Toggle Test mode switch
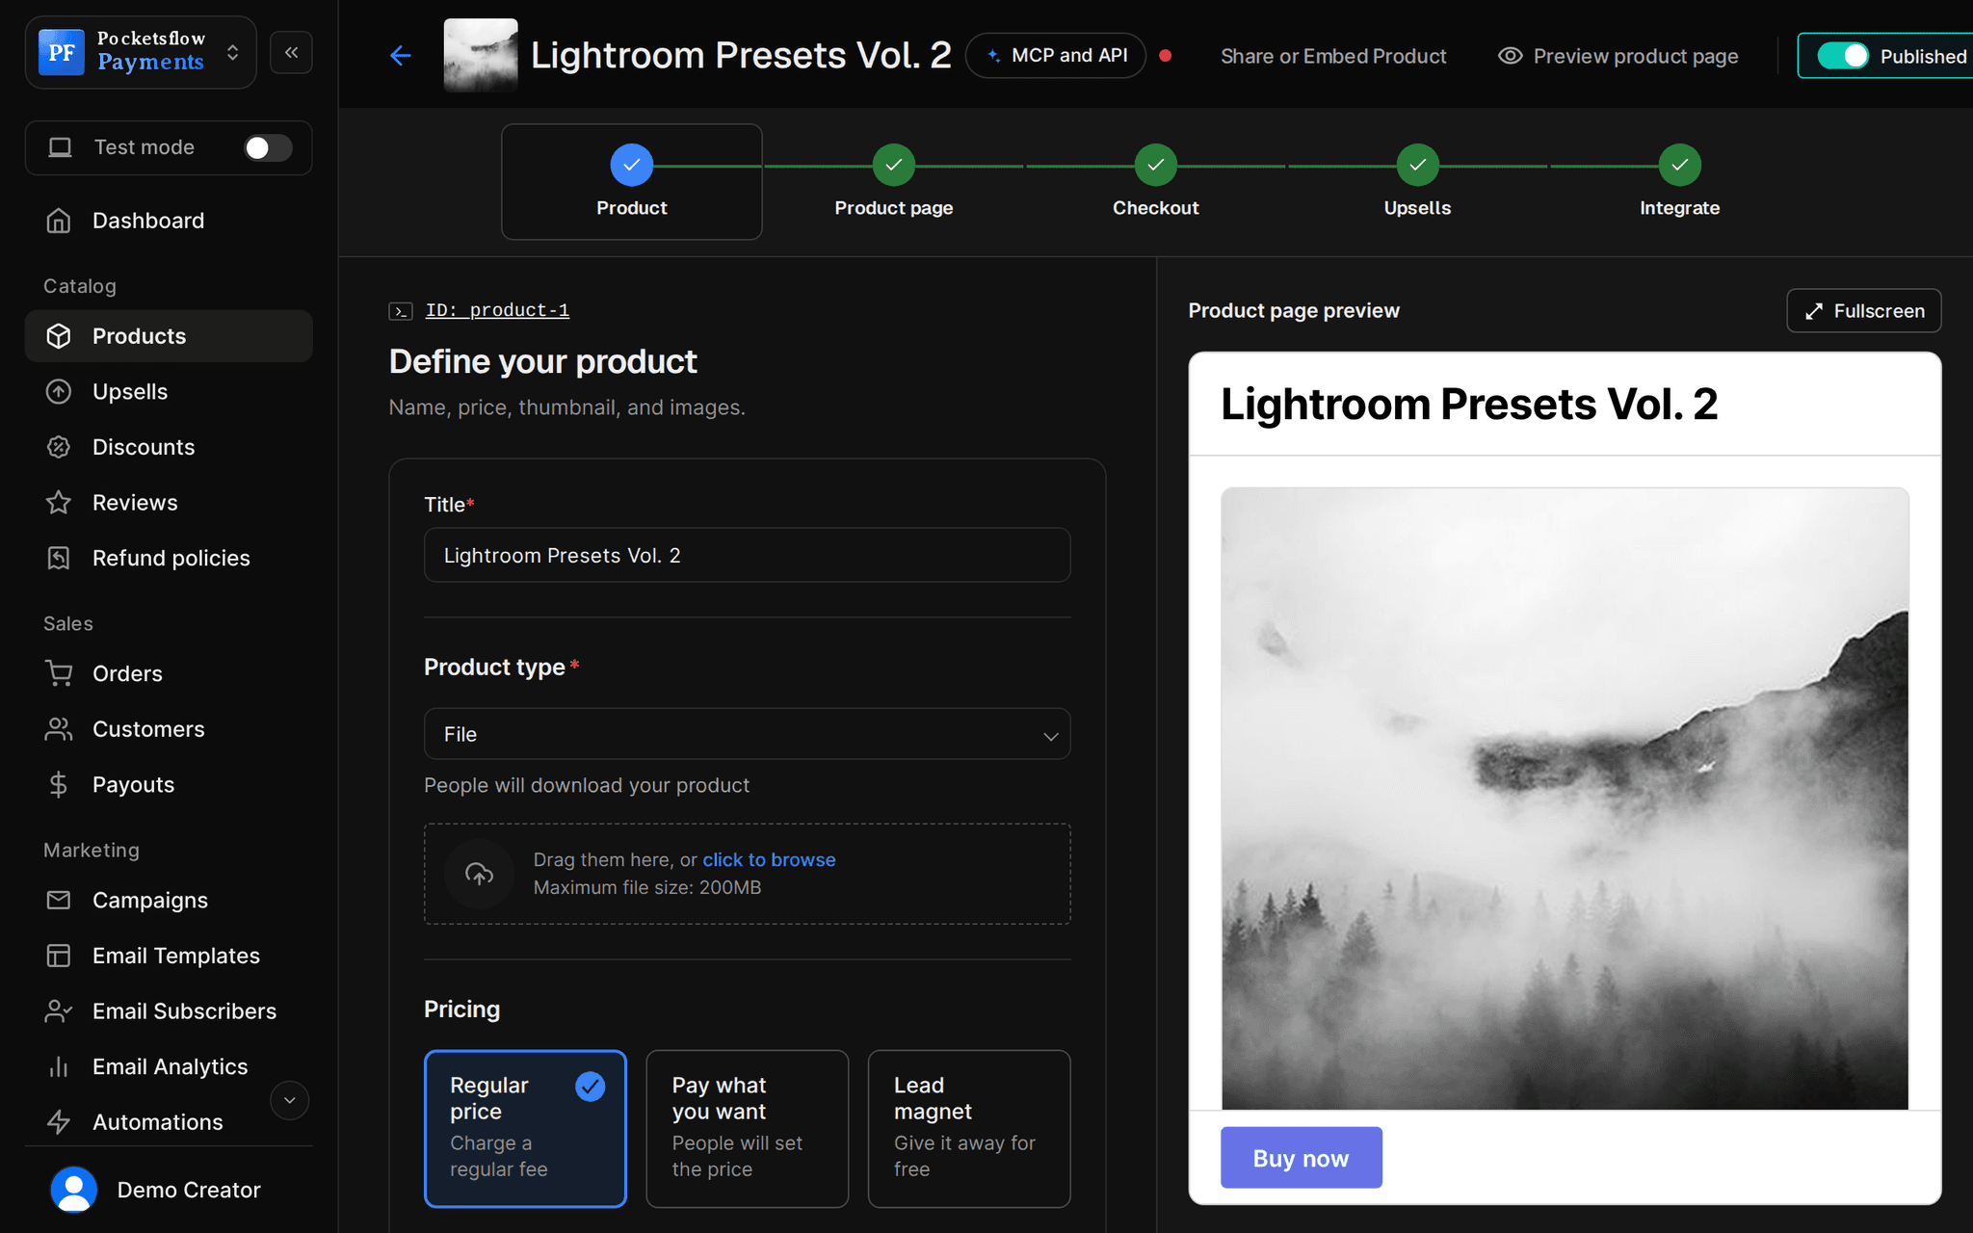This screenshot has height=1233, width=1973. pos(268,147)
